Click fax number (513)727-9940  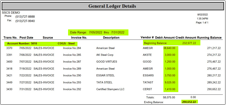coord(25,21)
